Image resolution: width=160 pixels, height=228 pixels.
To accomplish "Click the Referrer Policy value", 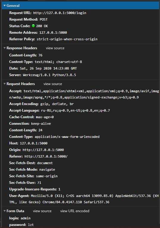I will (67, 39).
